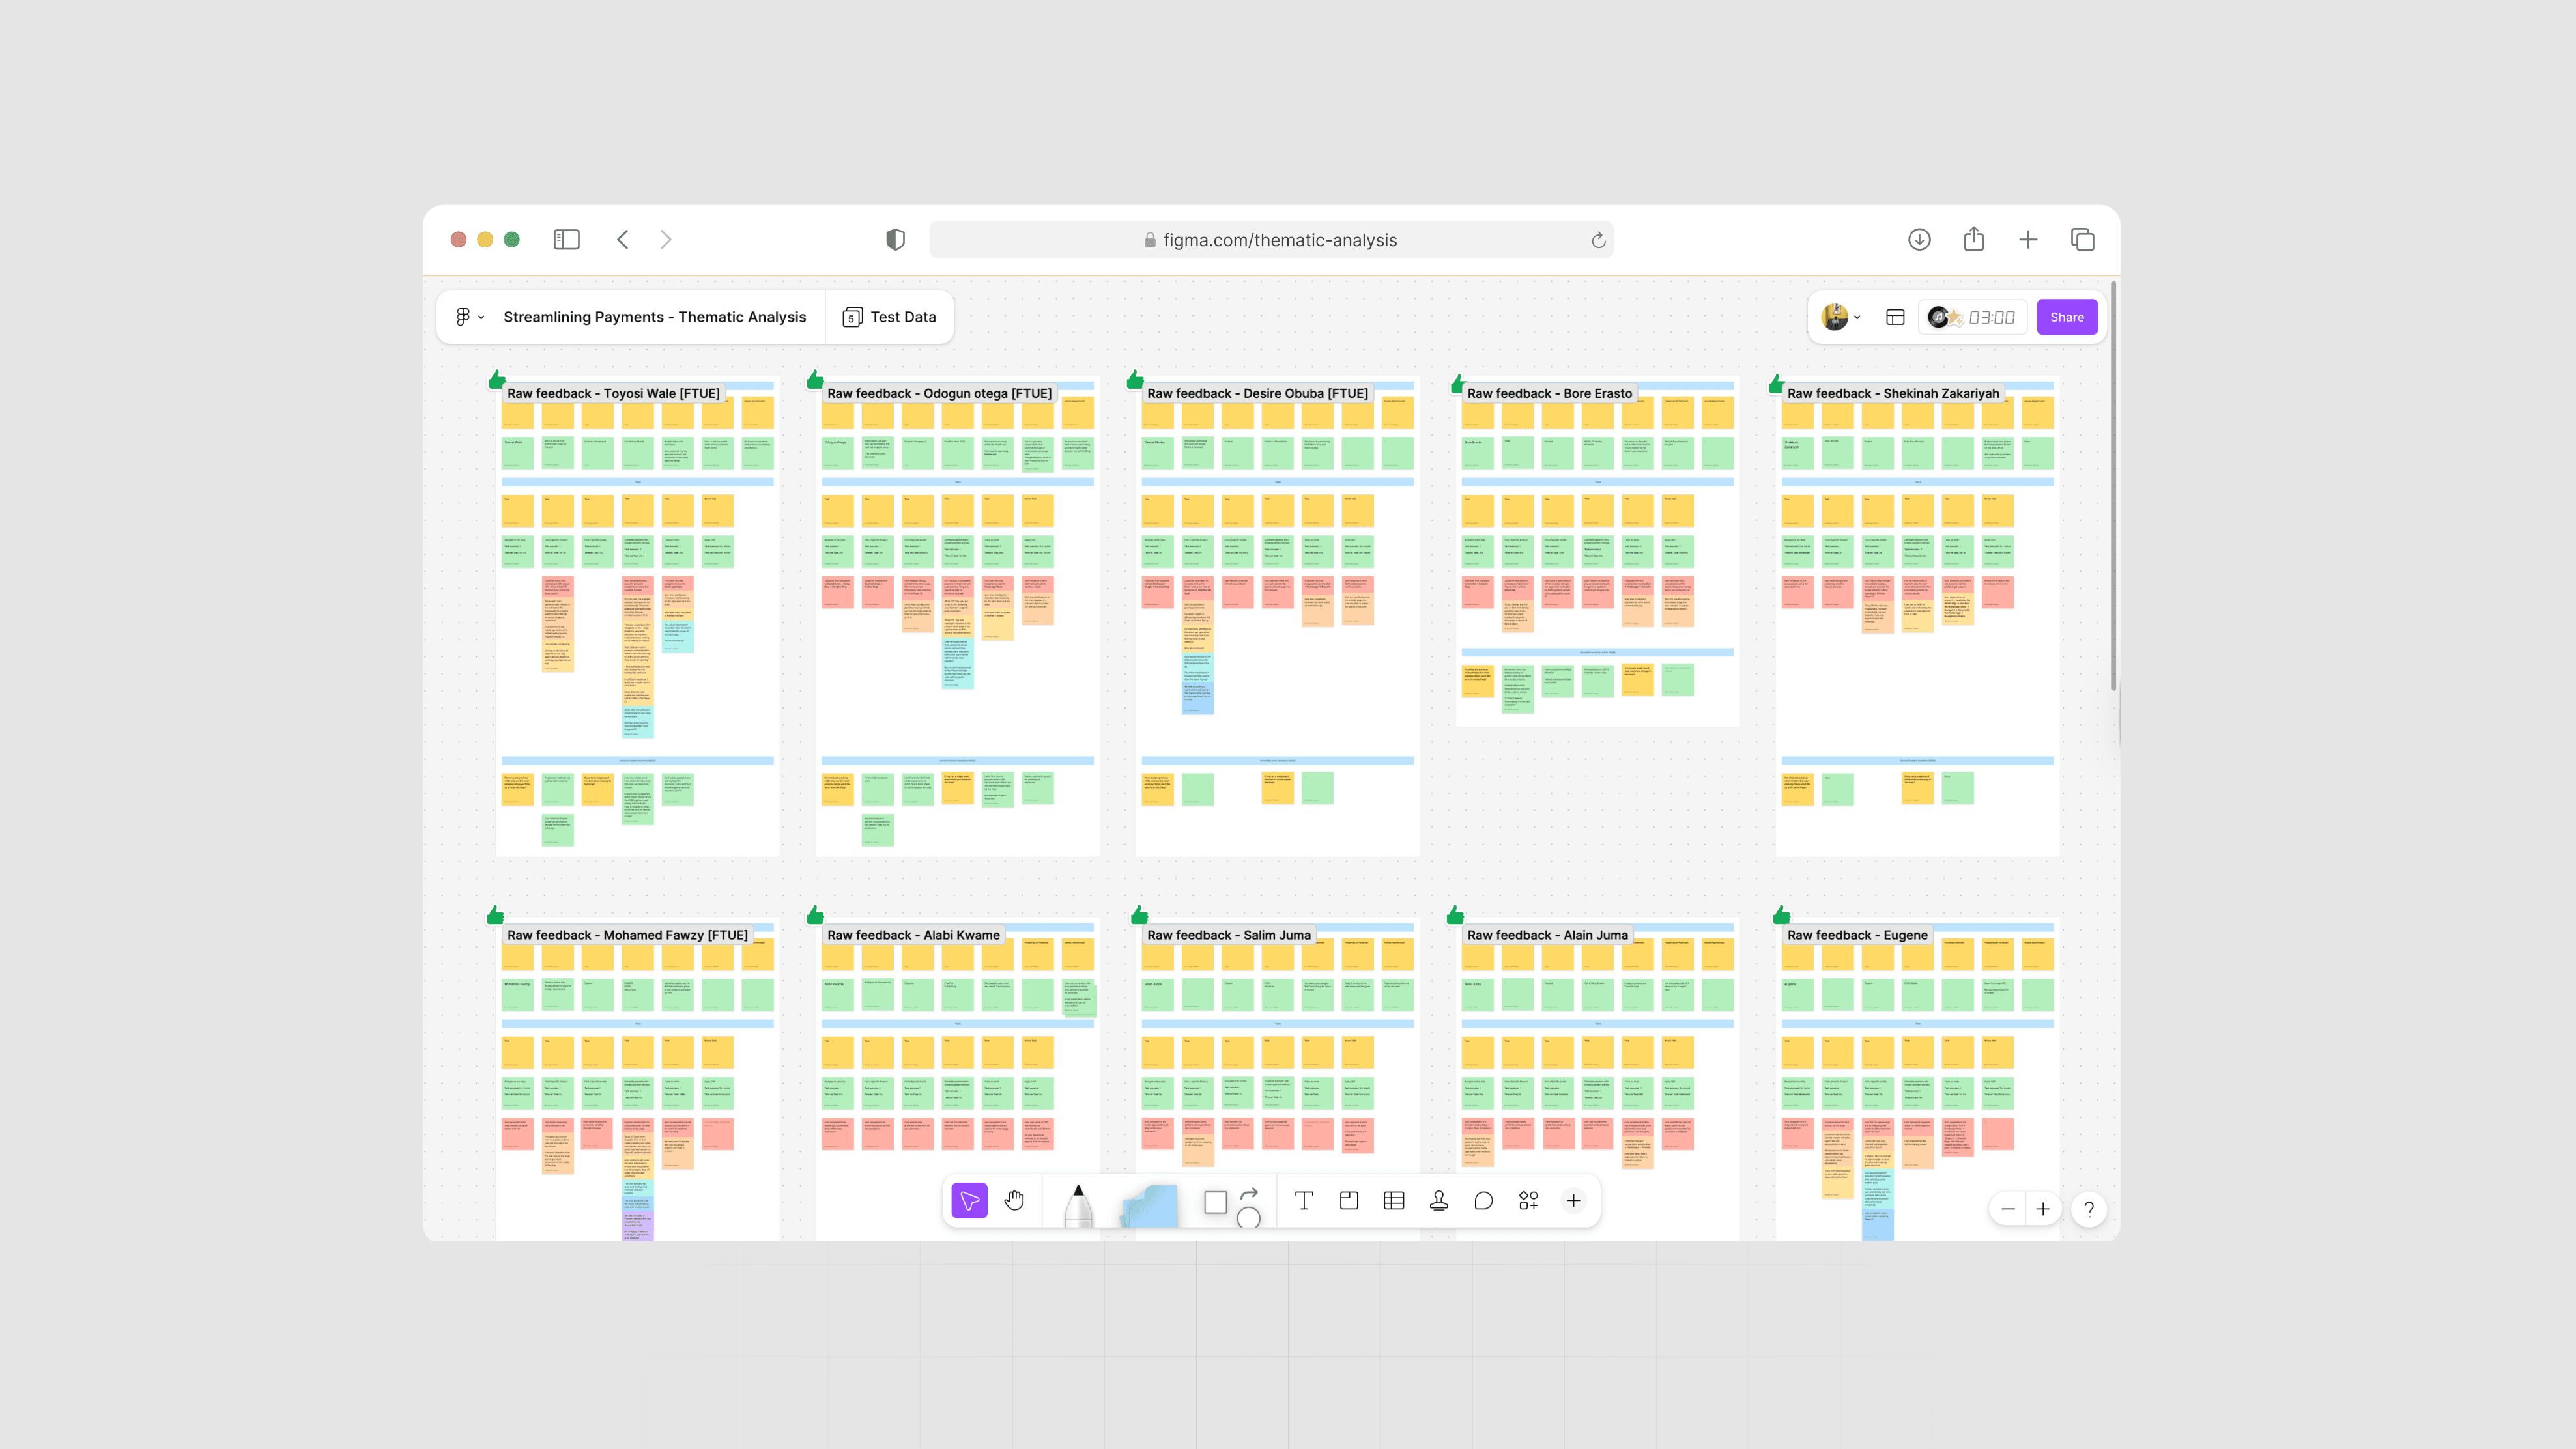This screenshot has height=1449, width=2576.
Task: Choose the Section tool
Action: point(1348,1200)
